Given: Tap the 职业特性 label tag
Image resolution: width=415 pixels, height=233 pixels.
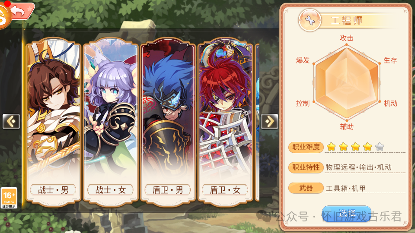Looking at the screenshot, I should click(306, 167).
